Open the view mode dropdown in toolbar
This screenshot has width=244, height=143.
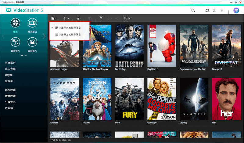coord(54,18)
